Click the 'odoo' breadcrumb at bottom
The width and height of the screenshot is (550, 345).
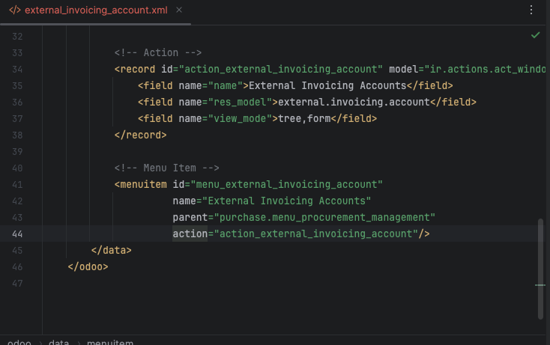19,342
